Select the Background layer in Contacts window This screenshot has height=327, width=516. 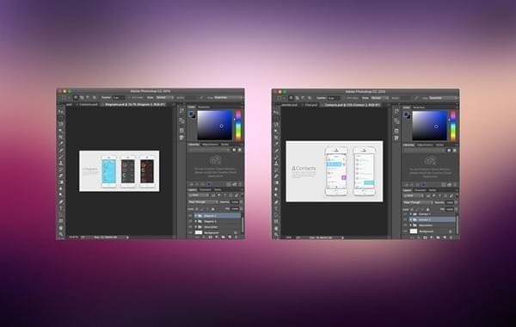coord(429,231)
